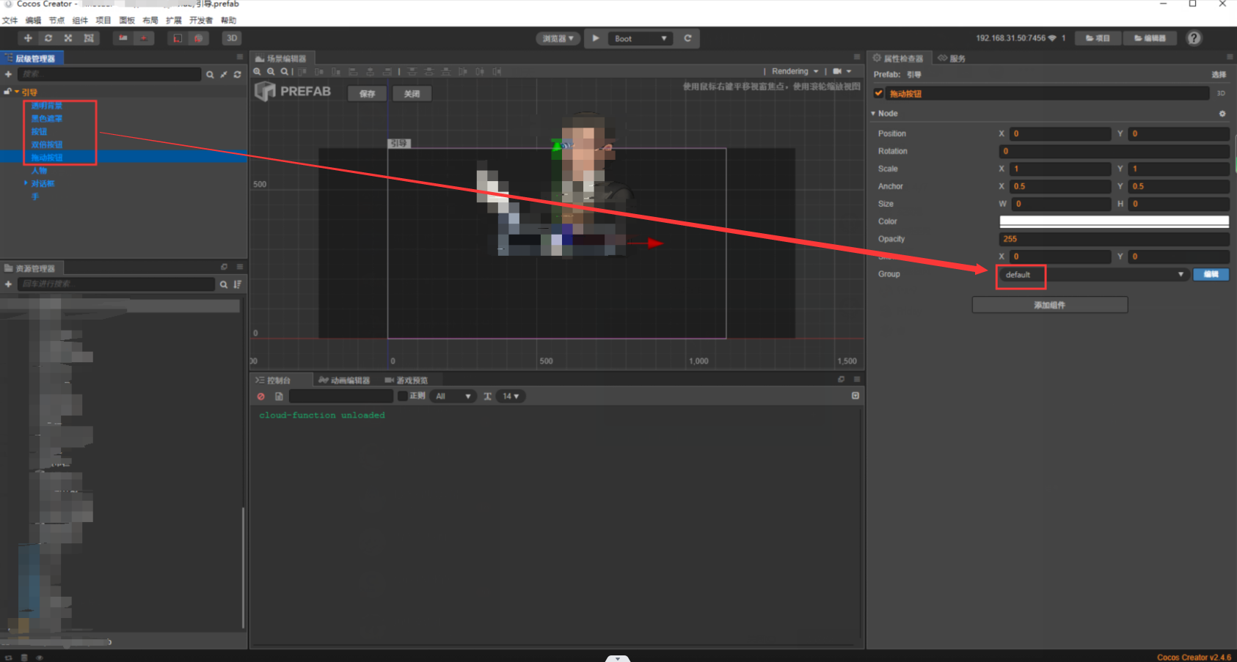Open the 组件 menu
1237x662 pixels.
80,21
